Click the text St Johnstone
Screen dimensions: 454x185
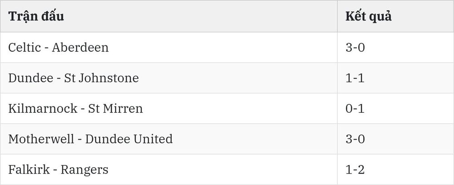point(101,78)
